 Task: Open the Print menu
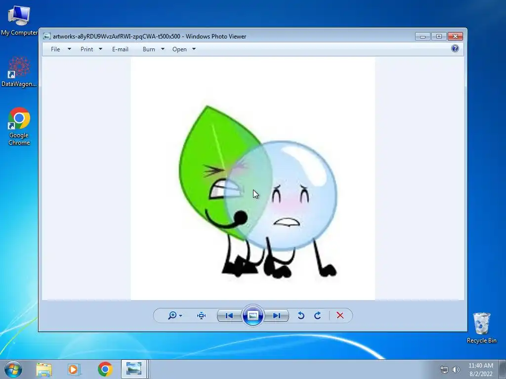(x=86, y=49)
